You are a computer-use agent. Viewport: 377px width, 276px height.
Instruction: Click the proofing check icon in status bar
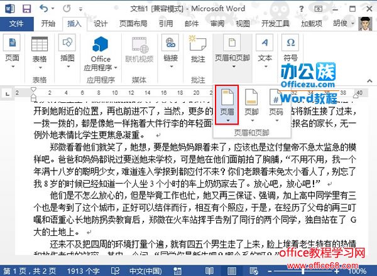coord(115,271)
